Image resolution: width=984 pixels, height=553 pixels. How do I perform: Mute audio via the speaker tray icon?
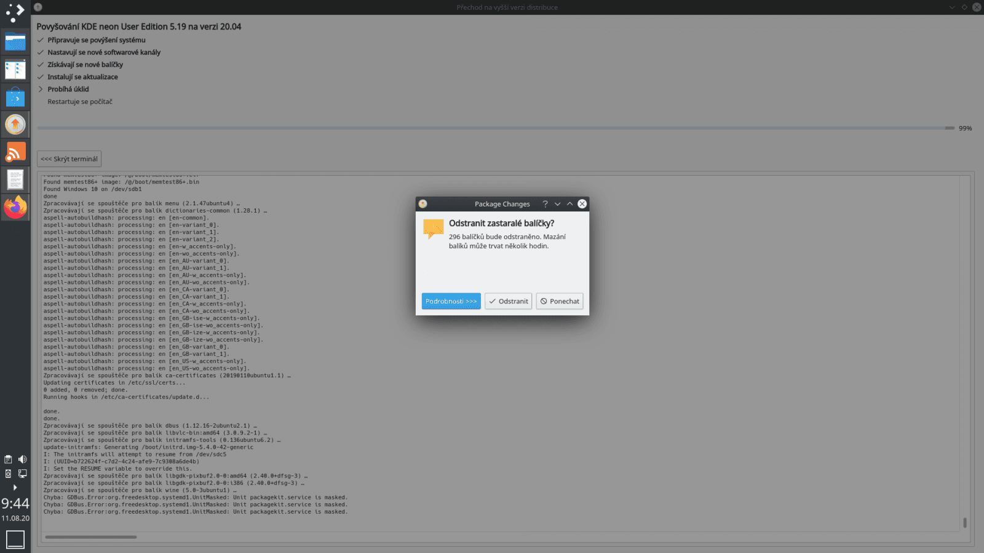click(x=22, y=459)
